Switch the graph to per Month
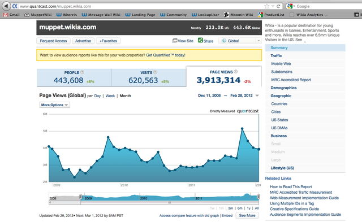 point(126,96)
